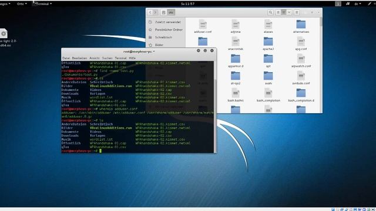This screenshot has width=376, height=211.
Task: Open search in the file manager
Action: coord(270,12)
